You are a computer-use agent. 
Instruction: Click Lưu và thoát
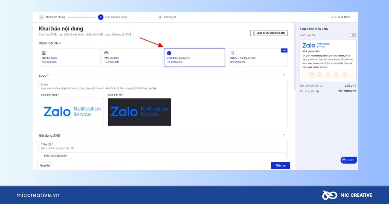coord(340,17)
